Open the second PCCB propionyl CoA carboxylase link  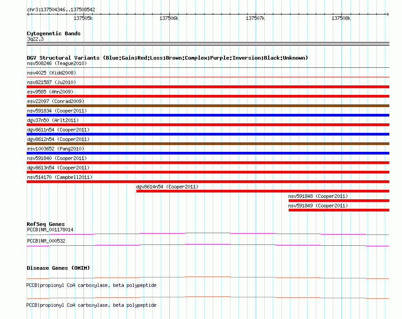click(91, 305)
